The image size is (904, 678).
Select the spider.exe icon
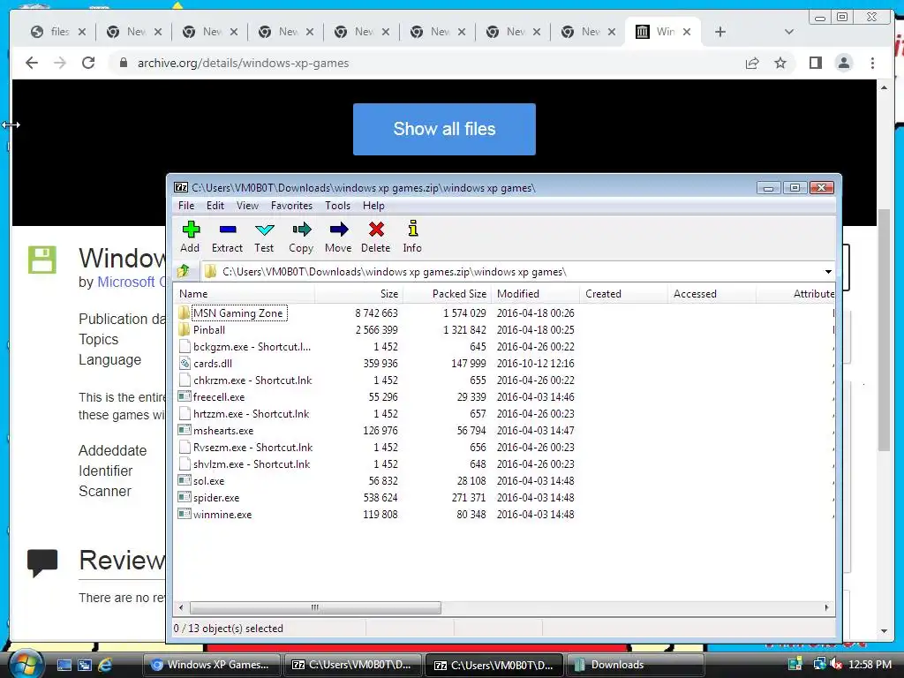tap(184, 497)
